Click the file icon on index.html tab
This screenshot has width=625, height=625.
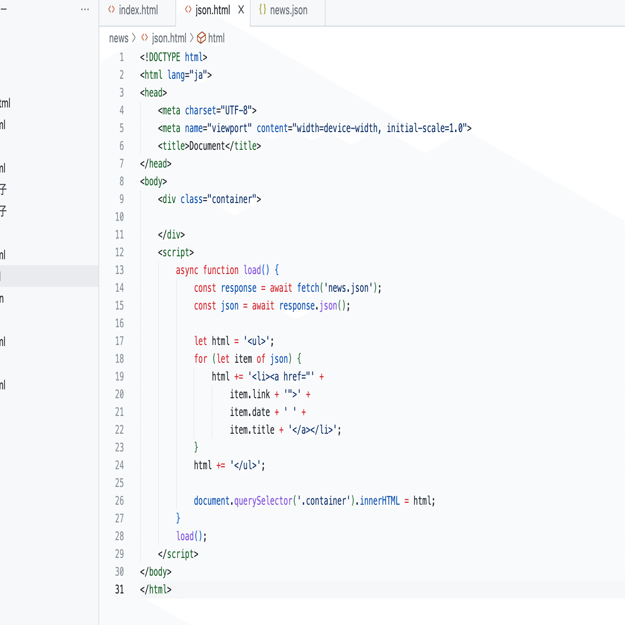111,10
